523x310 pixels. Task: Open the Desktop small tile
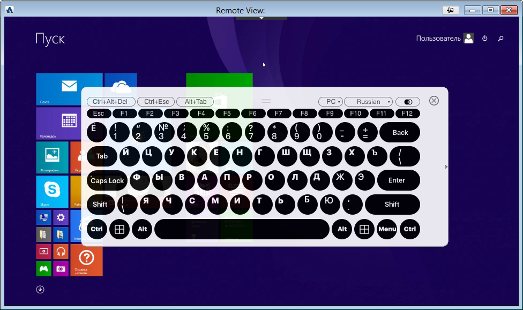point(44,218)
